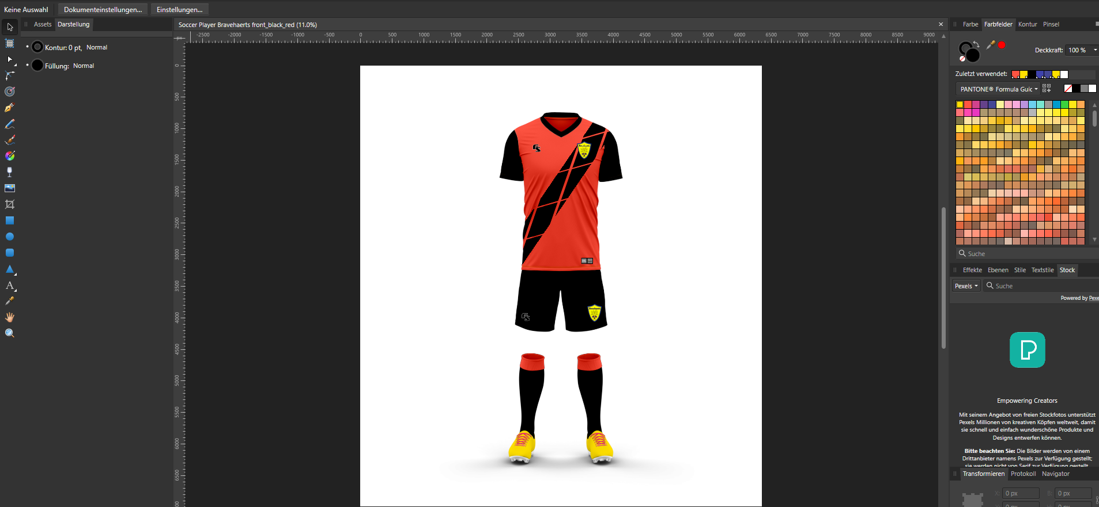
Task: Select the Fill gradient tool
Action: pos(10,156)
